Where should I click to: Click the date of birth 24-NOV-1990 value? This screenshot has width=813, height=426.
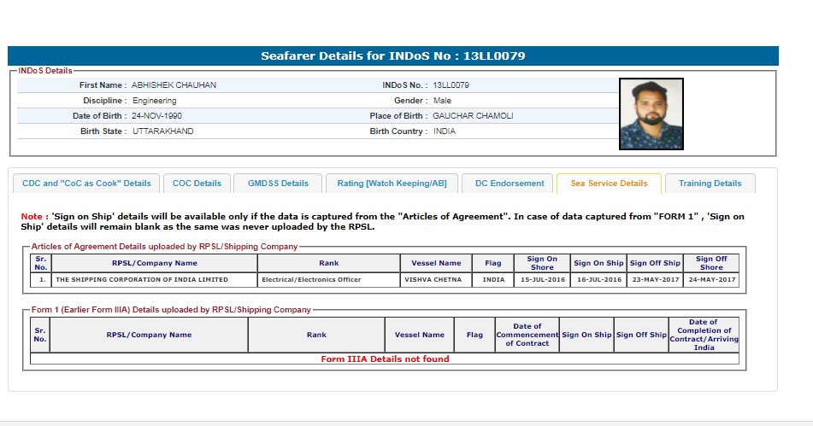tap(156, 116)
